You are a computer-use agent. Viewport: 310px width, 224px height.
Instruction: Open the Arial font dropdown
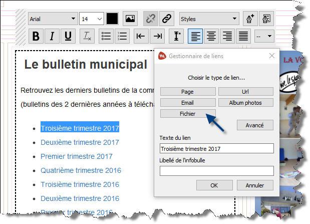coord(53,19)
